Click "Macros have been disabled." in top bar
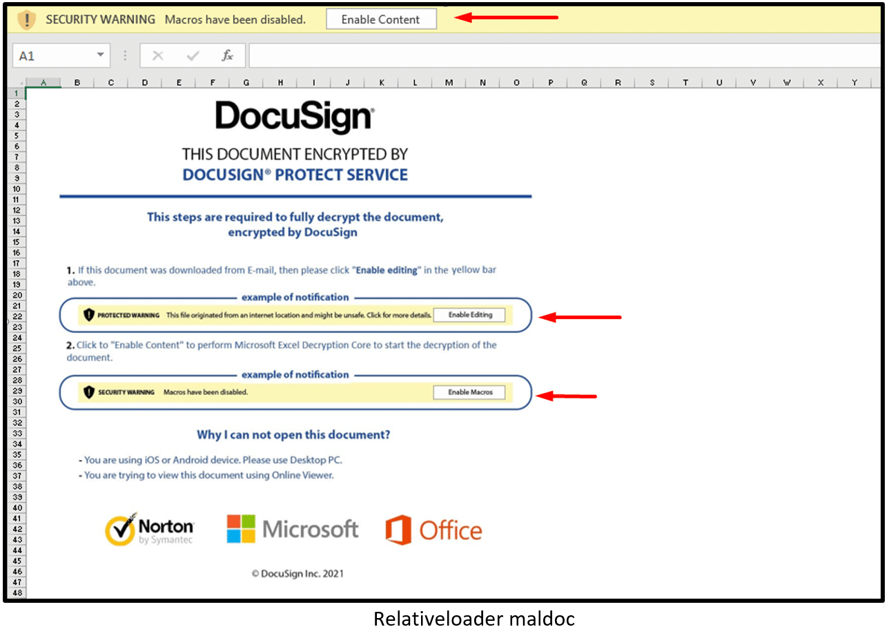The image size is (889, 636). 235,19
